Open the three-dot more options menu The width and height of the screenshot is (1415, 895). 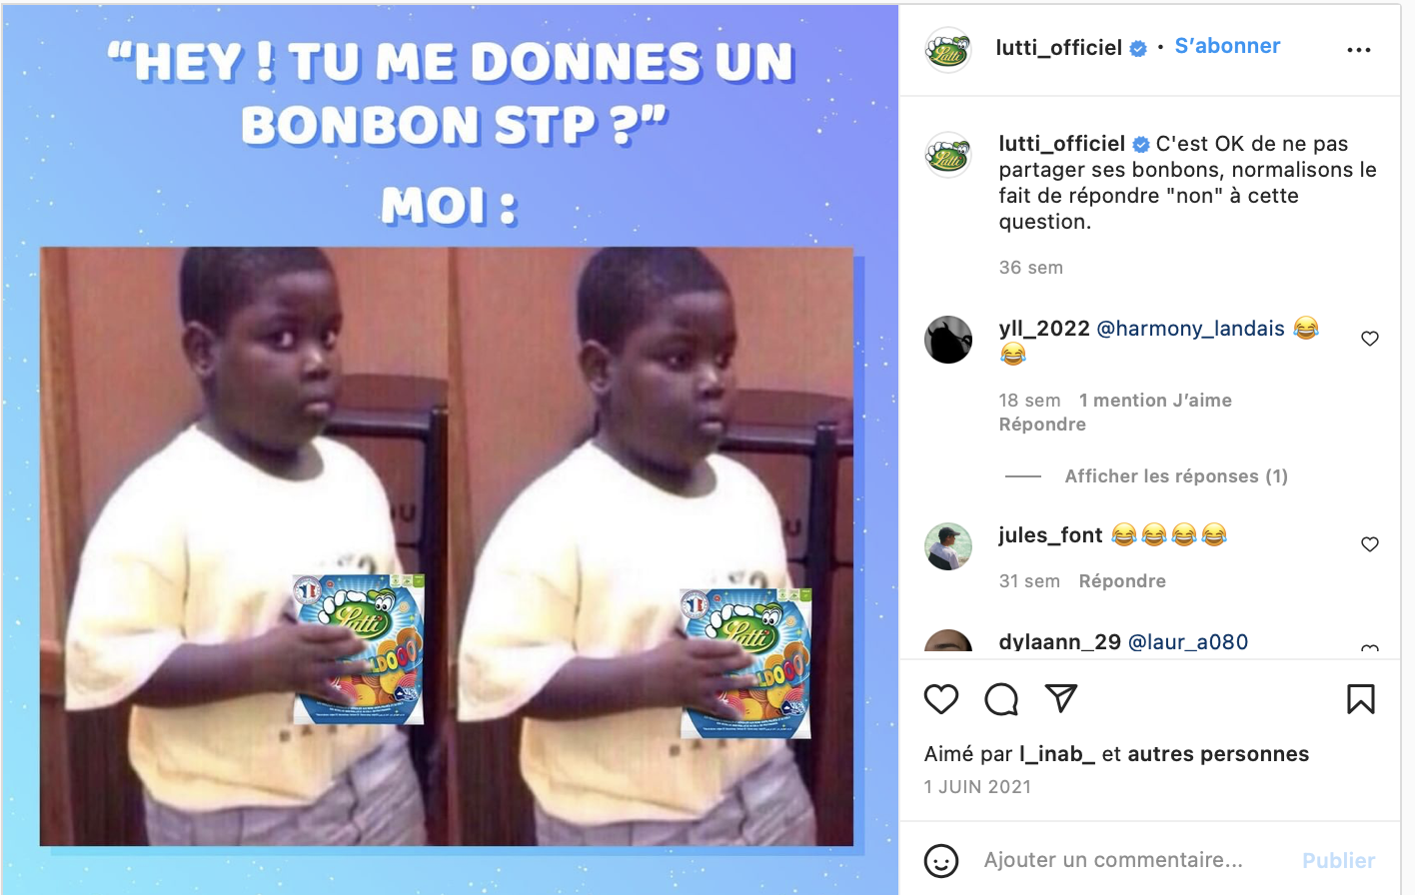tap(1359, 50)
